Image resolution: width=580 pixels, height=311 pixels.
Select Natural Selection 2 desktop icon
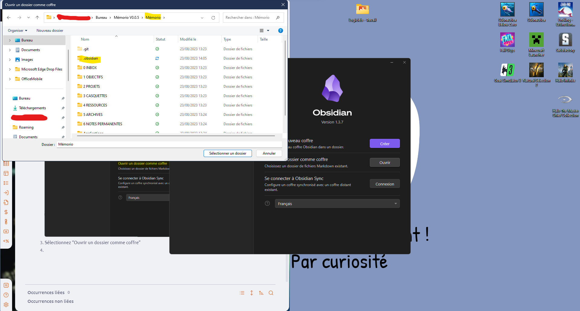(x=536, y=75)
